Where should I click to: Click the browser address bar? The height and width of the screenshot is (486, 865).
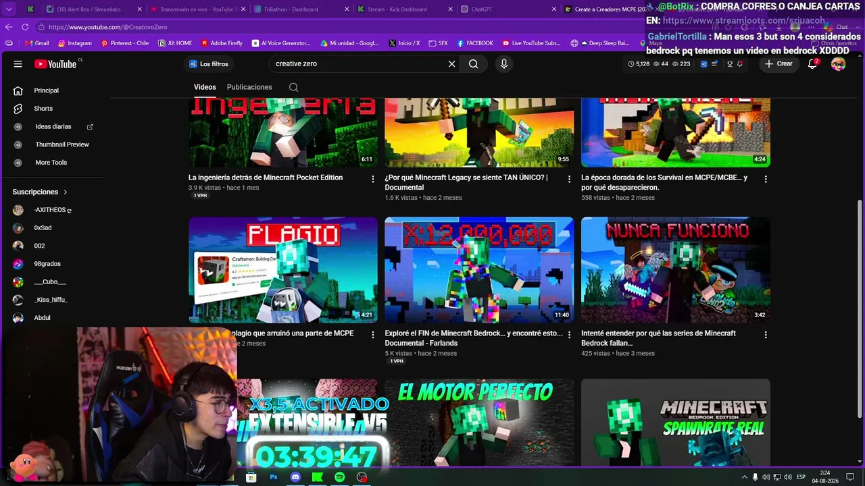[x=338, y=27]
